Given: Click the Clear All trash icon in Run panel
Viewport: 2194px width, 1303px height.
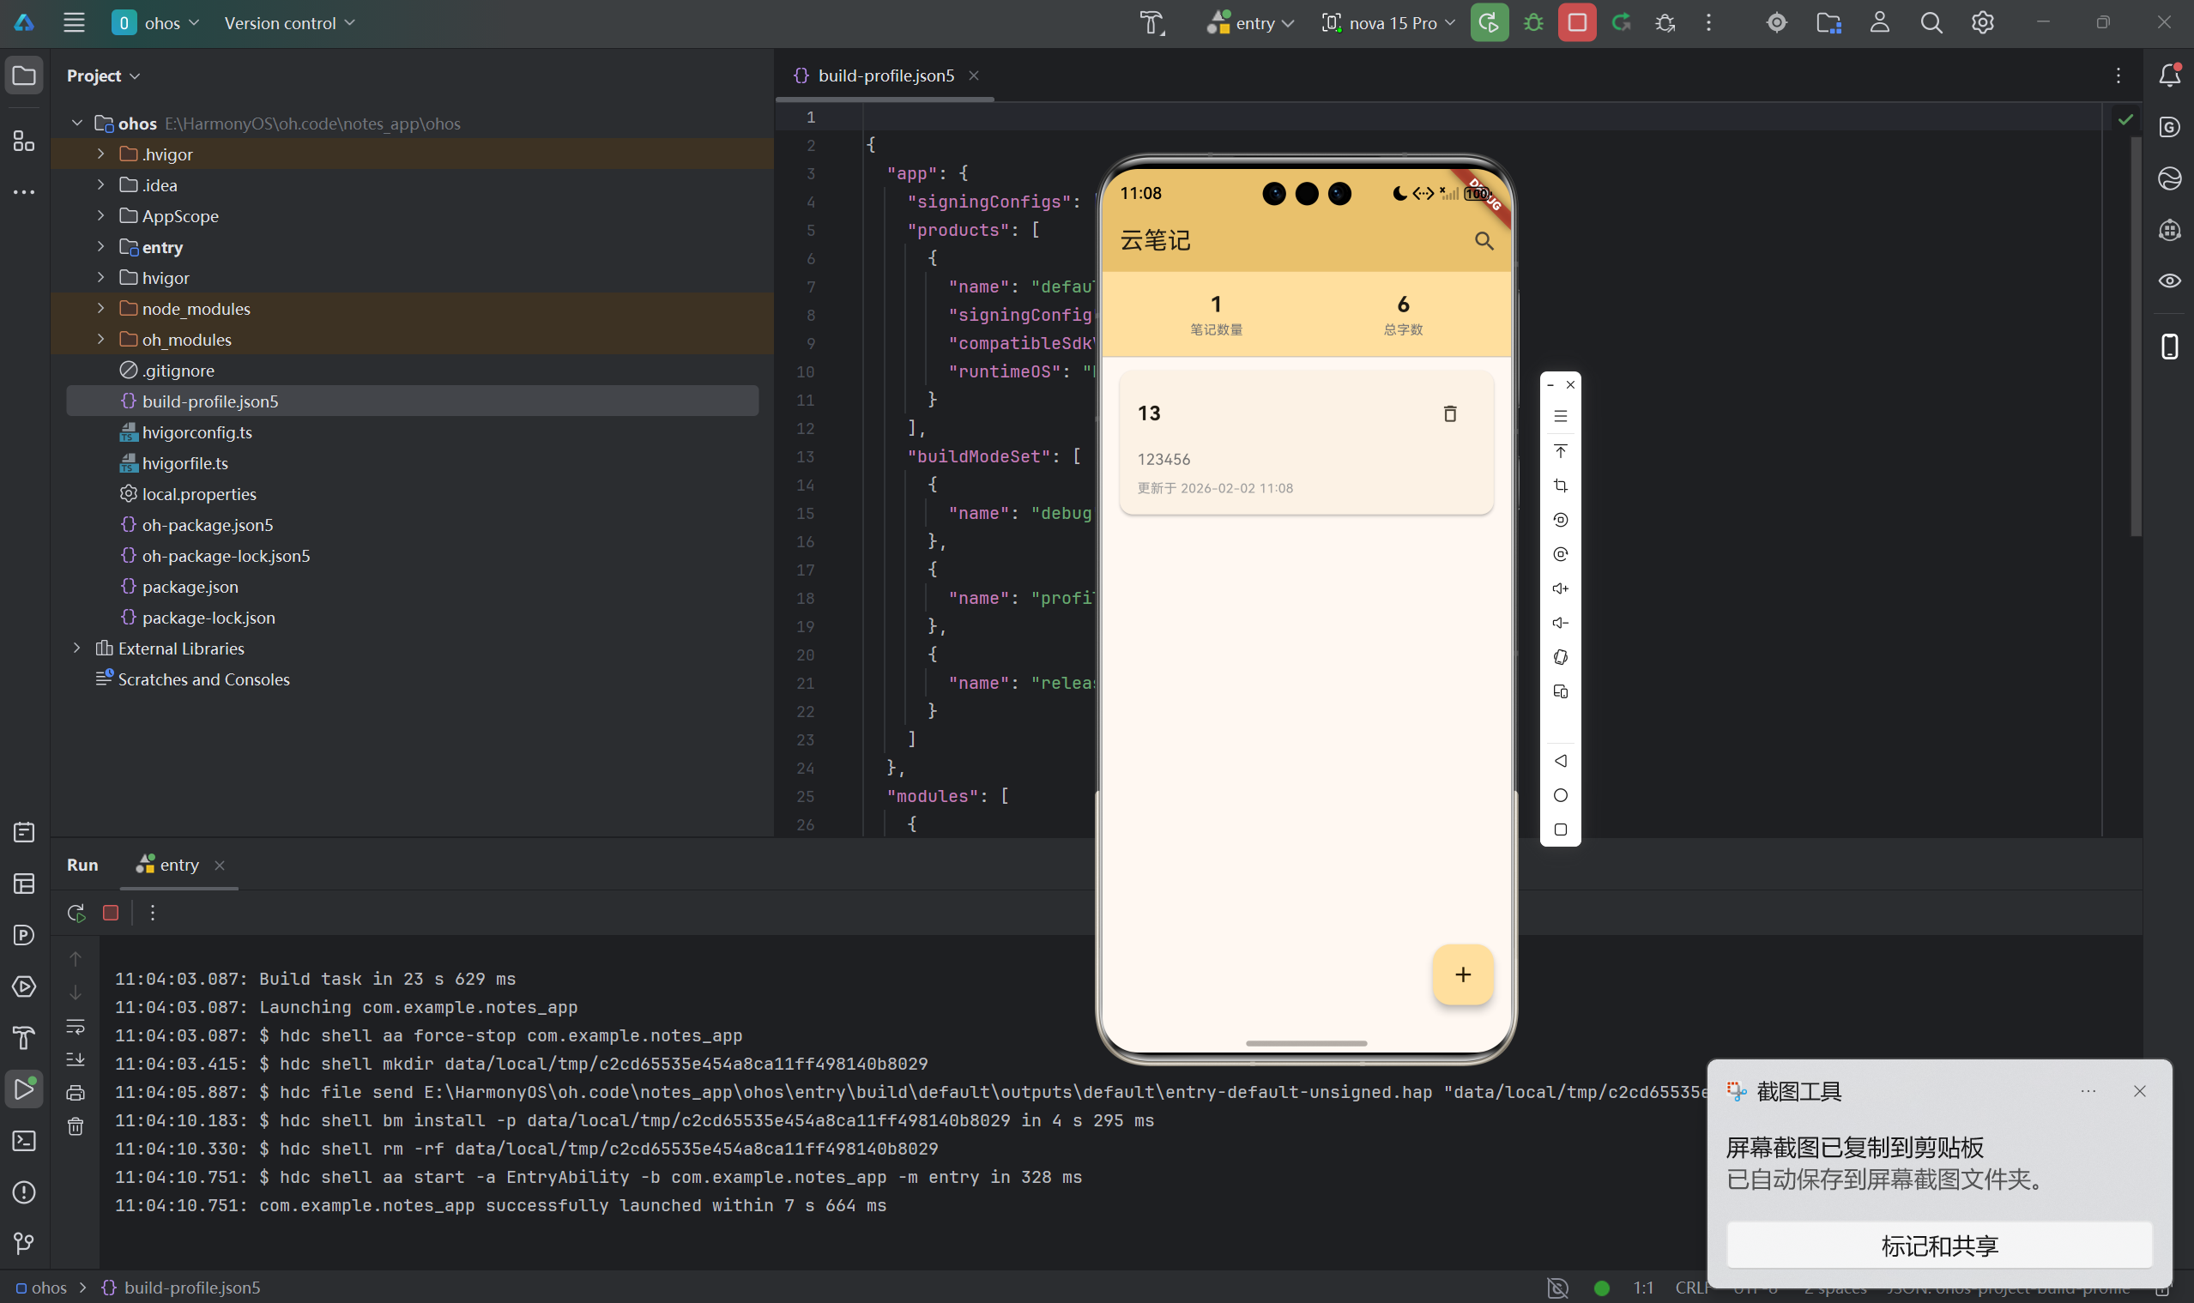Looking at the screenshot, I should [76, 1126].
